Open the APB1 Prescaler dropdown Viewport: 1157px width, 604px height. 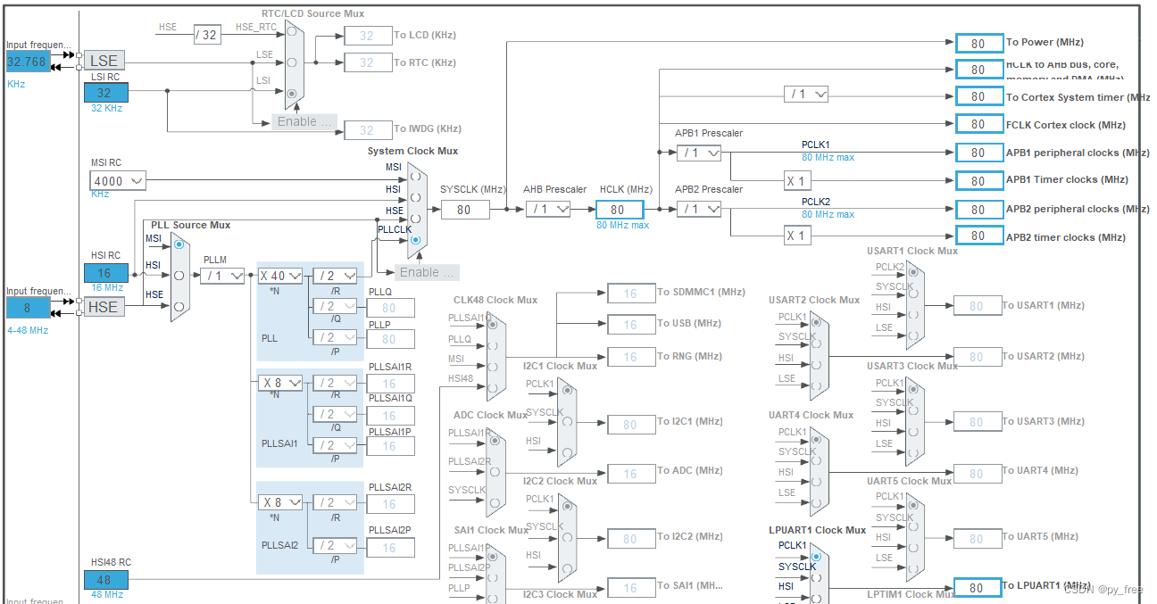click(697, 153)
